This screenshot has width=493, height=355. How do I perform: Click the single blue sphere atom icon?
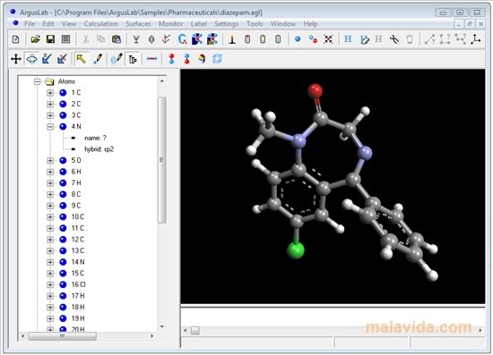tap(298, 39)
